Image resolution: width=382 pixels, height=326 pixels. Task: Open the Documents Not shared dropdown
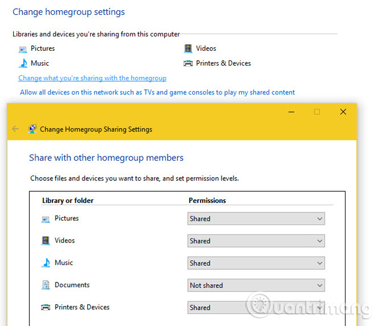point(256,285)
